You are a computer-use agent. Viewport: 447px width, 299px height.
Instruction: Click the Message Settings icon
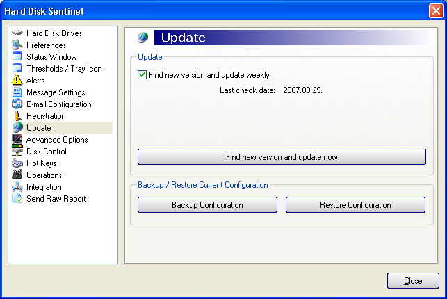coord(17,92)
